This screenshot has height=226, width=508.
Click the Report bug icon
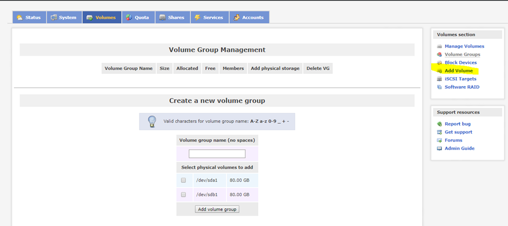pyautogui.click(x=439, y=124)
